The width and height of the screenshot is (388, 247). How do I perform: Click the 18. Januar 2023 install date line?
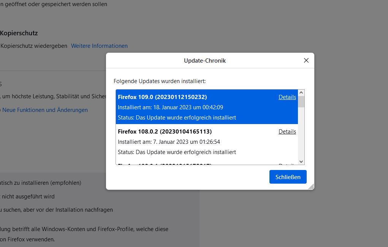(x=170, y=107)
